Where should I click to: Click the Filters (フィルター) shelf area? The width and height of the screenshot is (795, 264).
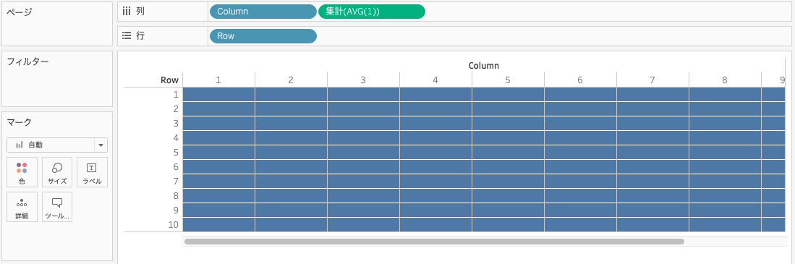pos(57,79)
